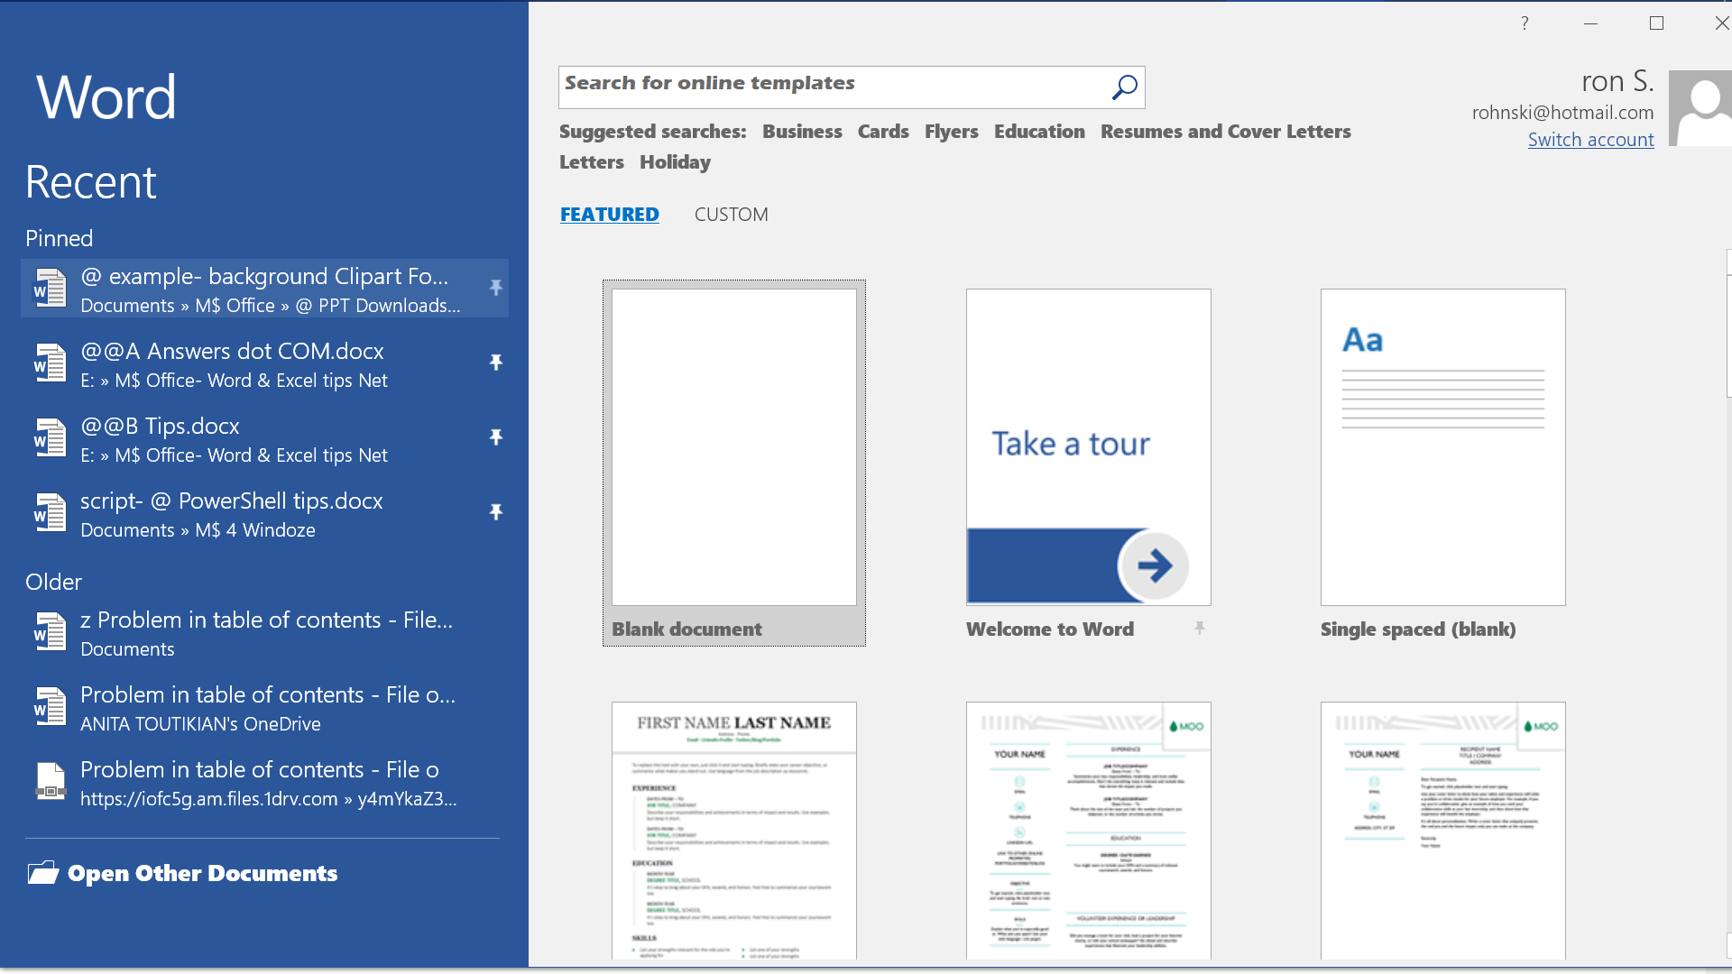Screen dimensions: 1732x974
Task: Unpin the example- background Clipart document
Action: (x=495, y=288)
